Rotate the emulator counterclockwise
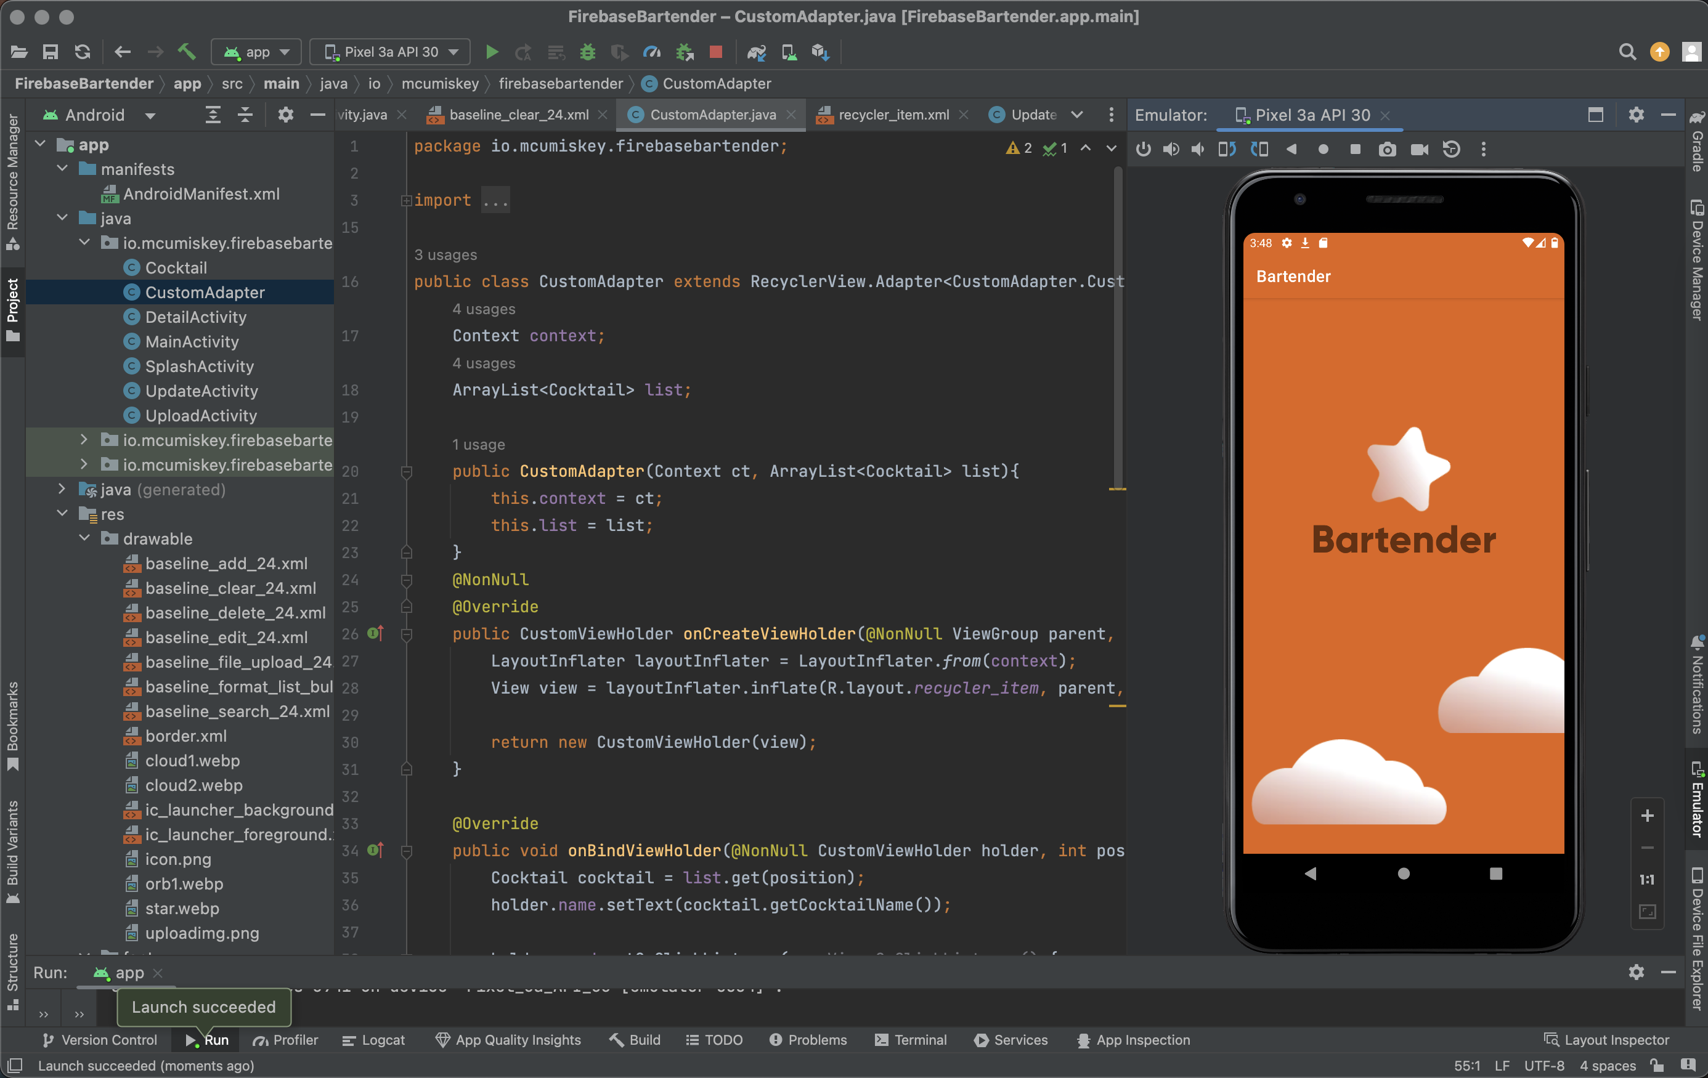Screen dimensions: 1708x1078 point(1228,150)
